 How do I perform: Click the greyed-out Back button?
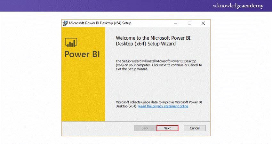tap(145, 128)
